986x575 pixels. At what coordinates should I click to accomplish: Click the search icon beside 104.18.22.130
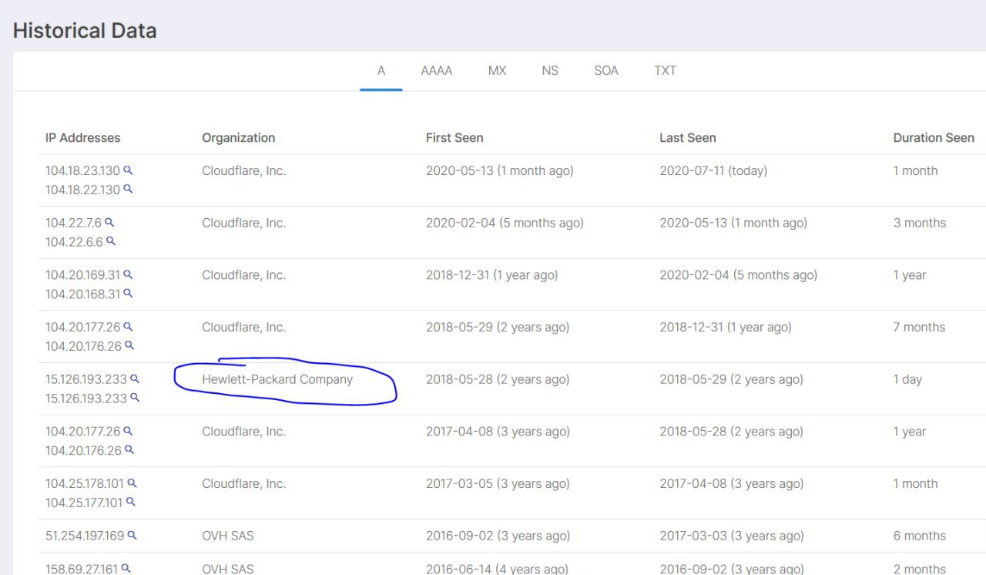[x=129, y=189]
